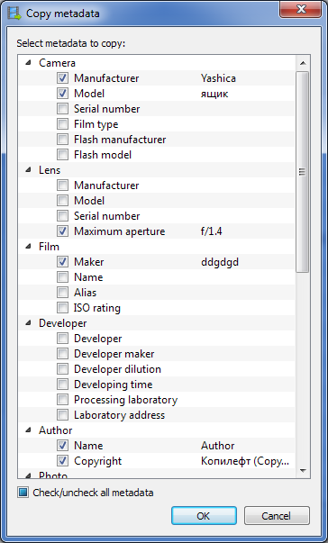Confirm with the OK button
Viewport: 328px width, 543px height.
(204, 516)
